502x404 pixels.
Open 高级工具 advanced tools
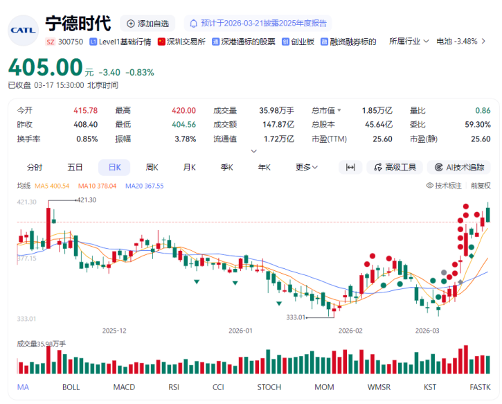pos(394,167)
